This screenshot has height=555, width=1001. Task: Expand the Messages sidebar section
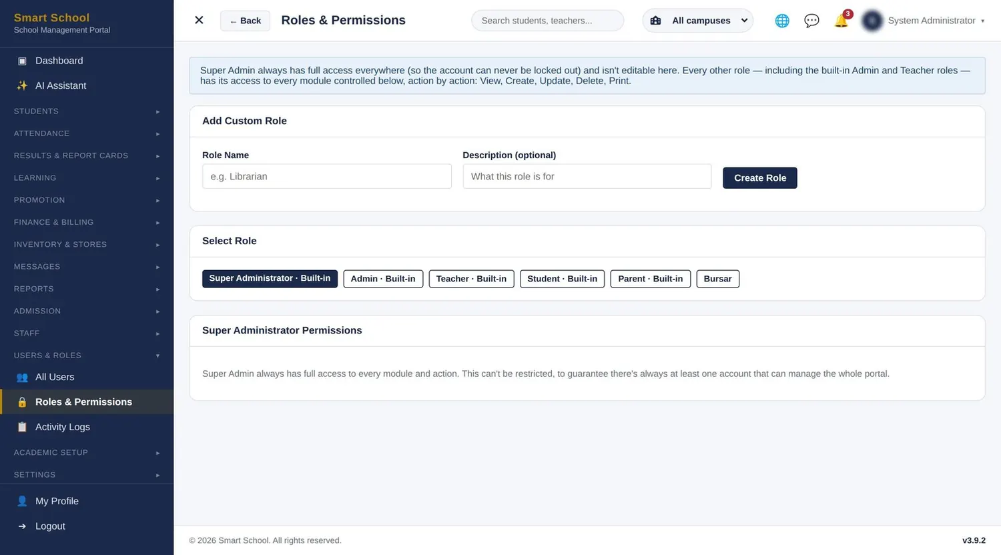(87, 267)
